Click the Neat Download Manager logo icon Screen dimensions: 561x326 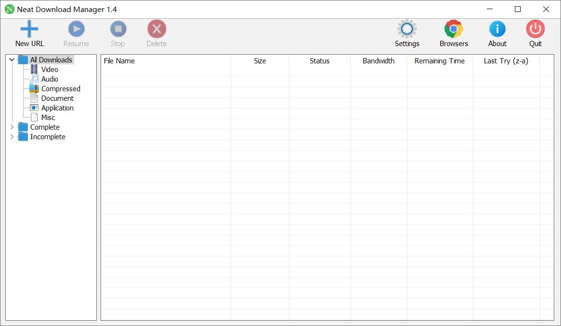coord(10,9)
